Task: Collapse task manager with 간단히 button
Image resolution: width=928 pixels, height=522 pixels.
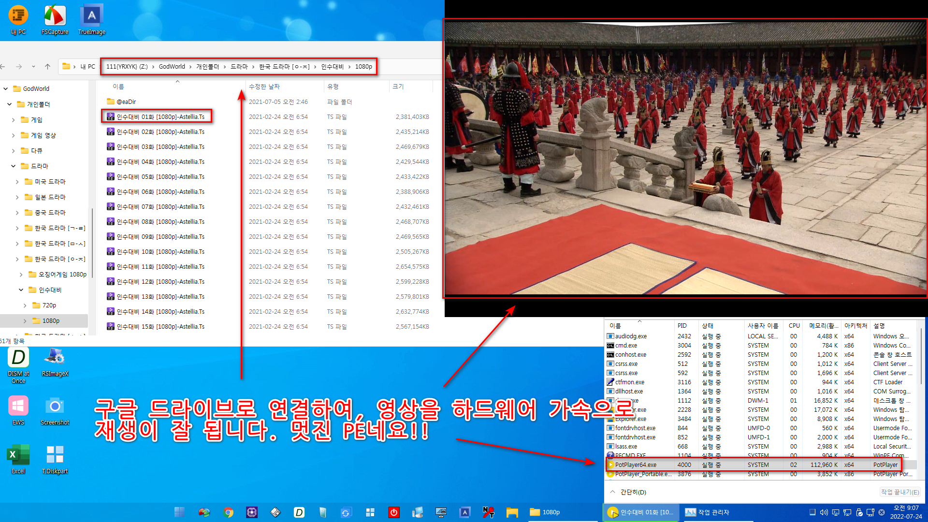Action: tap(628, 492)
